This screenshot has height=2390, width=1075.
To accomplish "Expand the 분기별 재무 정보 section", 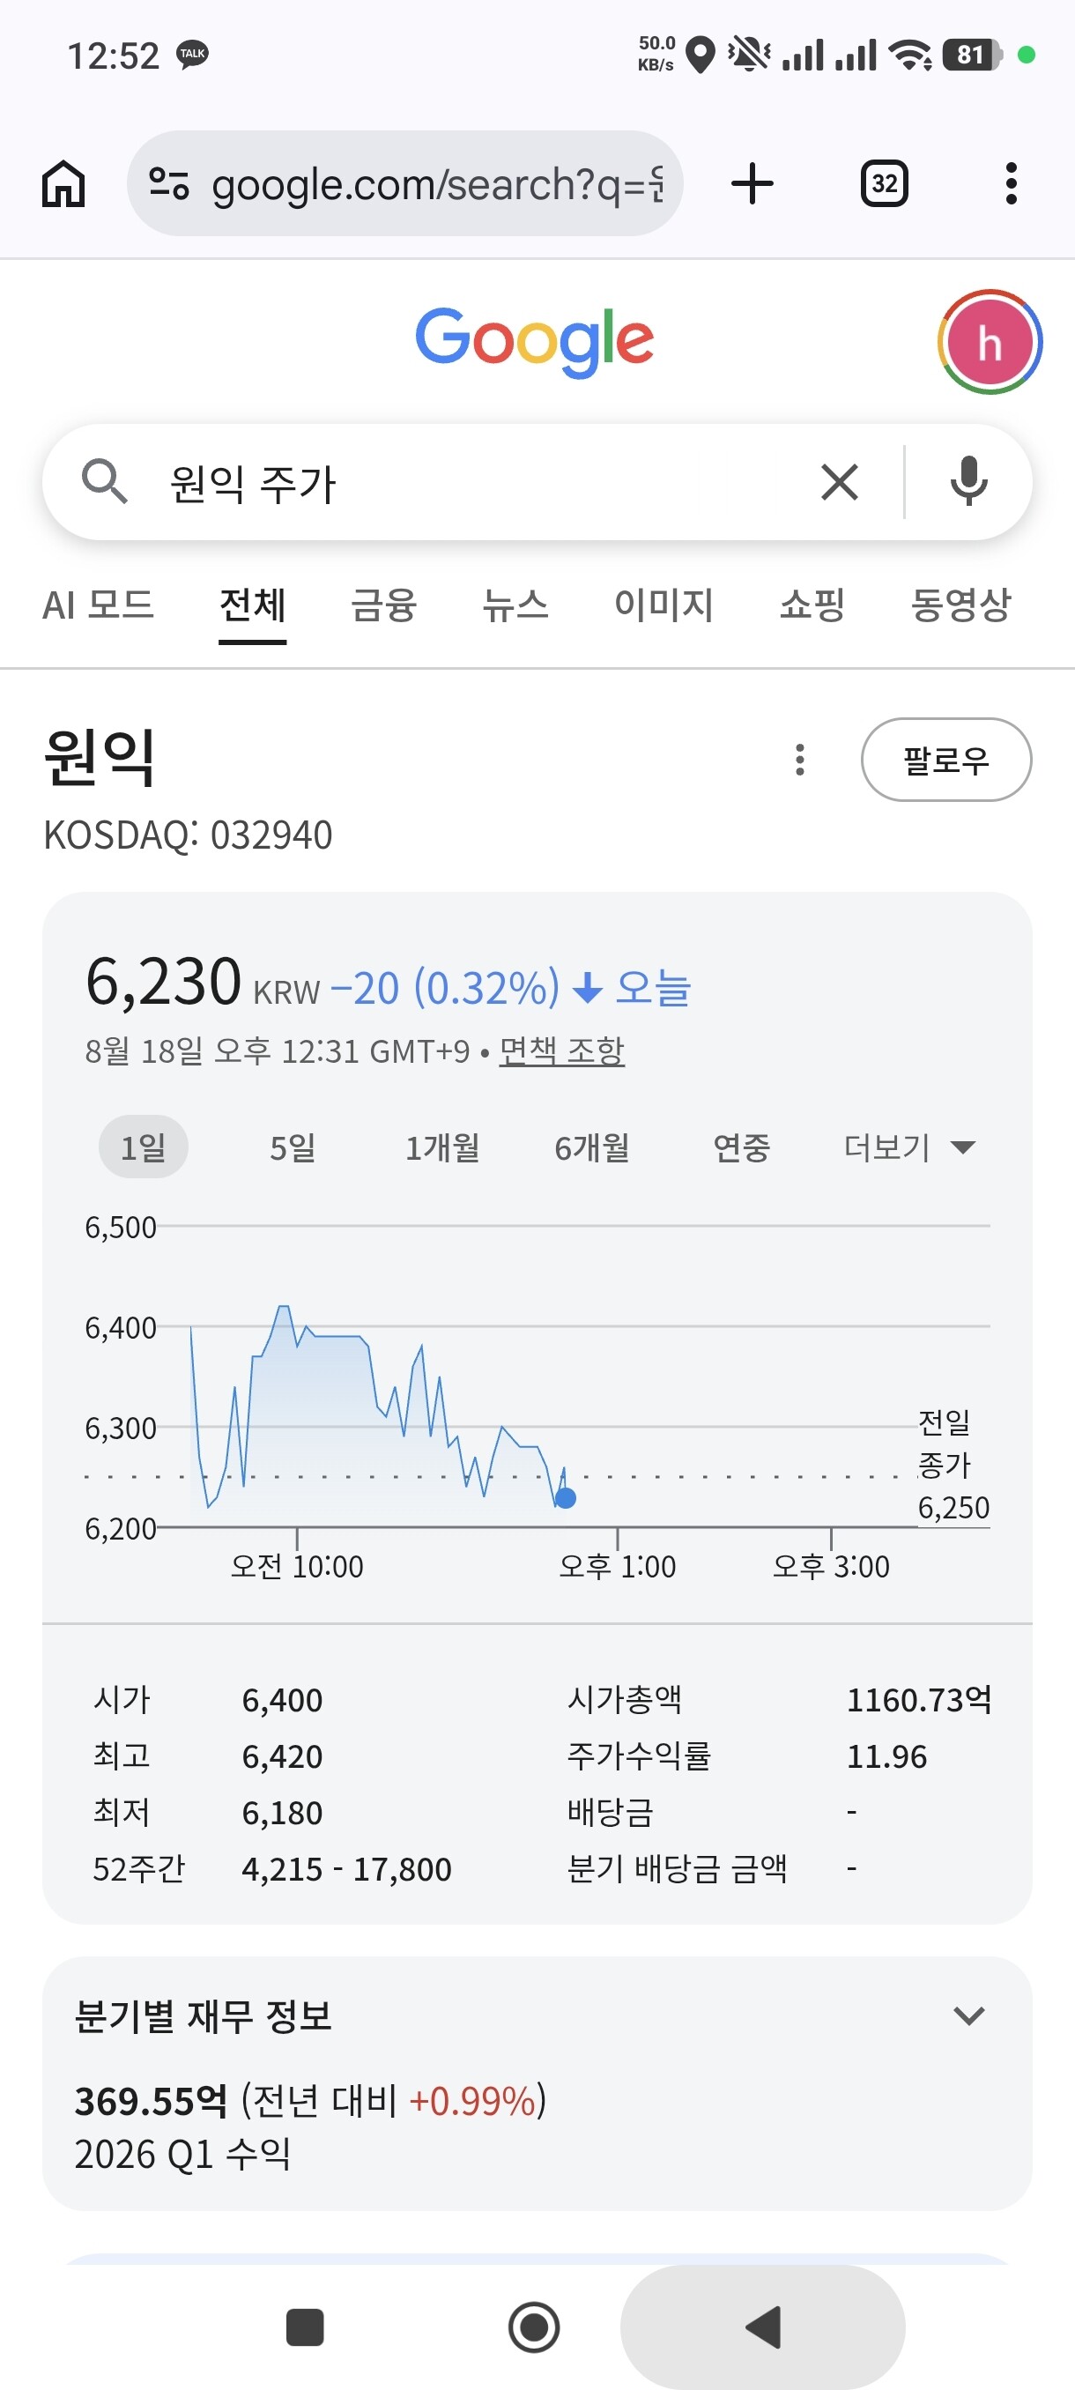I will click(968, 2016).
